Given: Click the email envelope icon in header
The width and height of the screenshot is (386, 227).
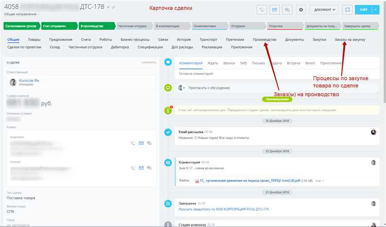Looking at the screenshot, I should [x=274, y=10].
